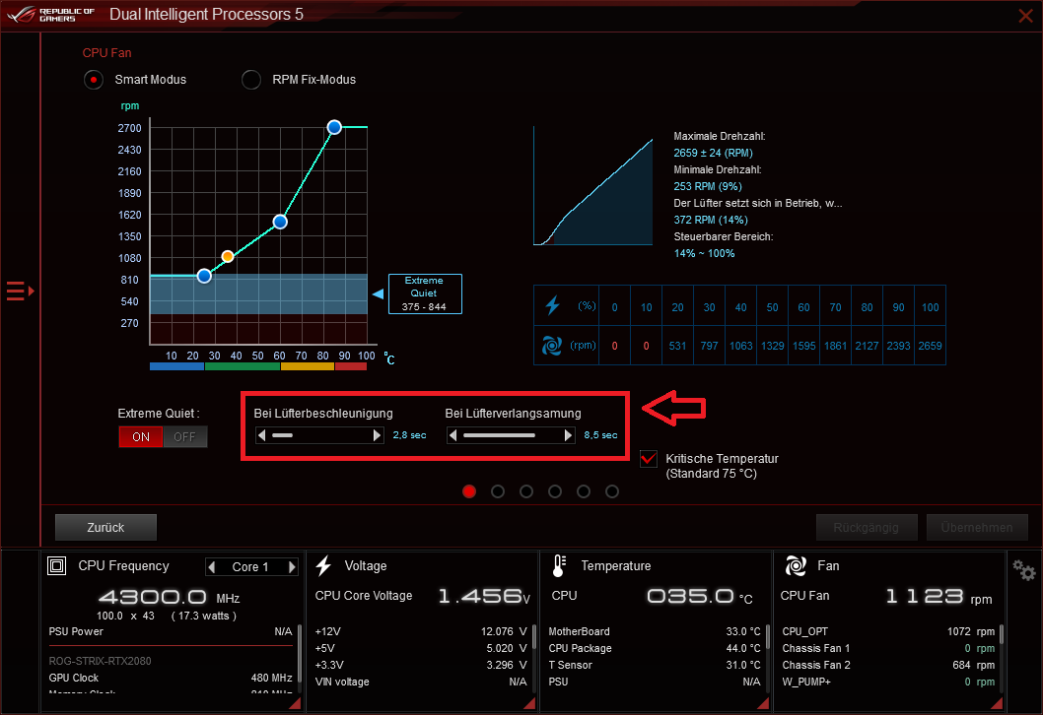Screen dimensions: 1043x715
Task: Decrease Lüfterverlangsamung time with left arrow
Action: (x=453, y=435)
